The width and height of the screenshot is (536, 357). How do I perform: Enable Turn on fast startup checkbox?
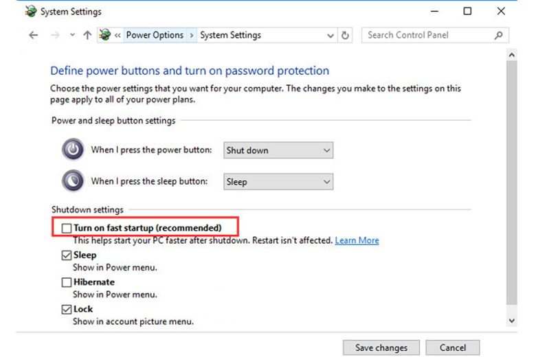point(67,228)
